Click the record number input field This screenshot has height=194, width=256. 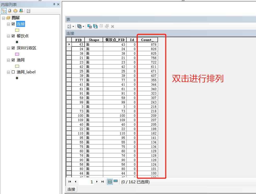[86, 182]
